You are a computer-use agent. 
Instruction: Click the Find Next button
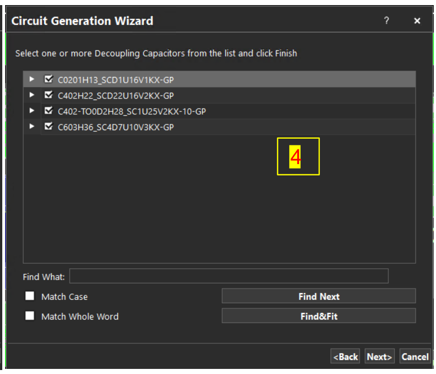click(x=319, y=296)
